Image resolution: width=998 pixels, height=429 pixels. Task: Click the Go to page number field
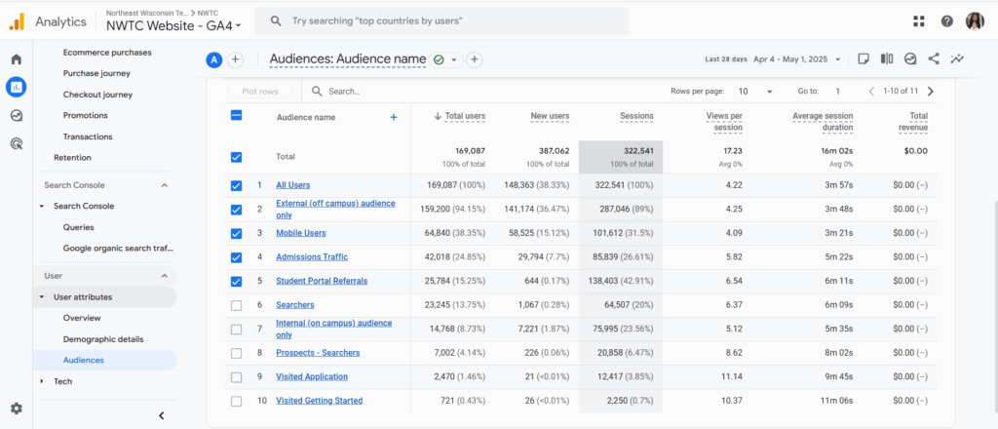click(837, 91)
